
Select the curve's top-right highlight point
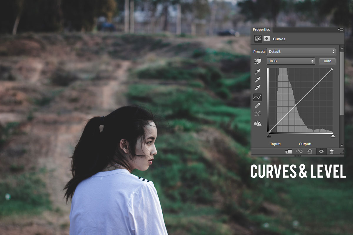pyautogui.click(x=332, y=69)
